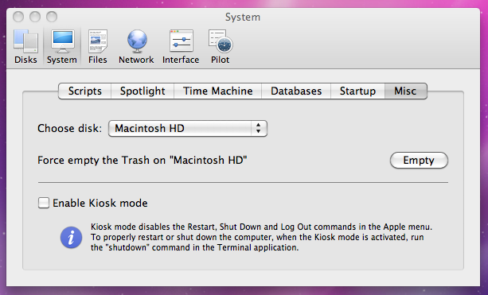Switch to the Time Machine tab
Screen dimensions: 488x295
pos(218,91)
